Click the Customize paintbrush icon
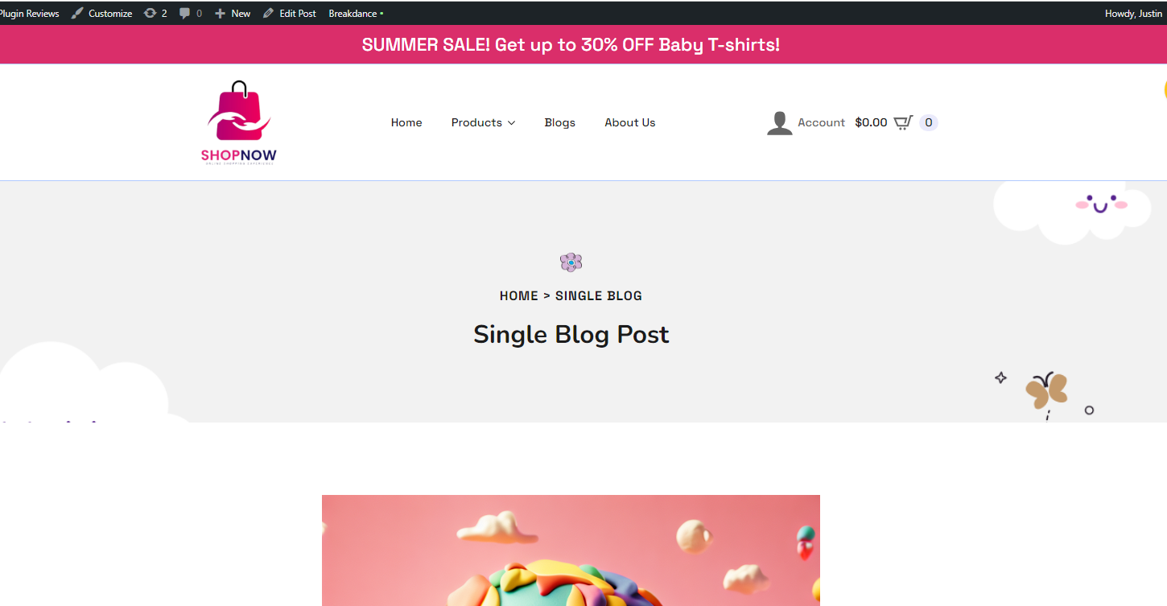Image resolution: width=1167 pixels, height=606 pixels. (77, 13)
